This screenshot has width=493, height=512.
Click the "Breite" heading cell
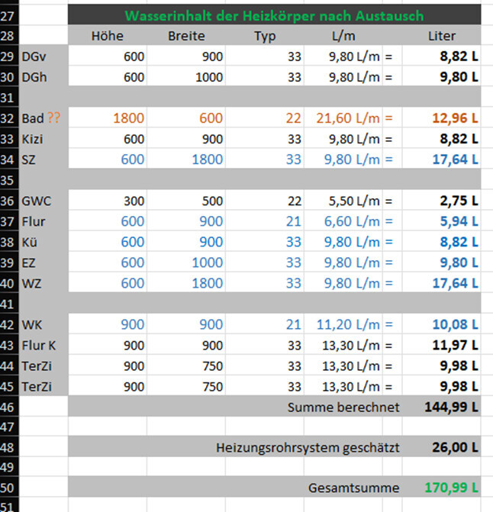tap(186, 35)
